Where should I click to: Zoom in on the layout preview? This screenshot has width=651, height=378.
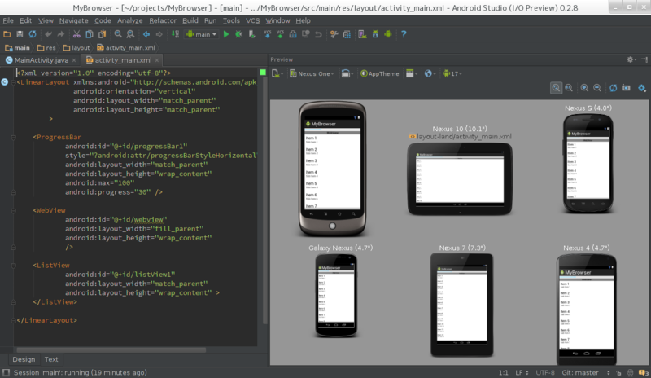pos(584,88)
